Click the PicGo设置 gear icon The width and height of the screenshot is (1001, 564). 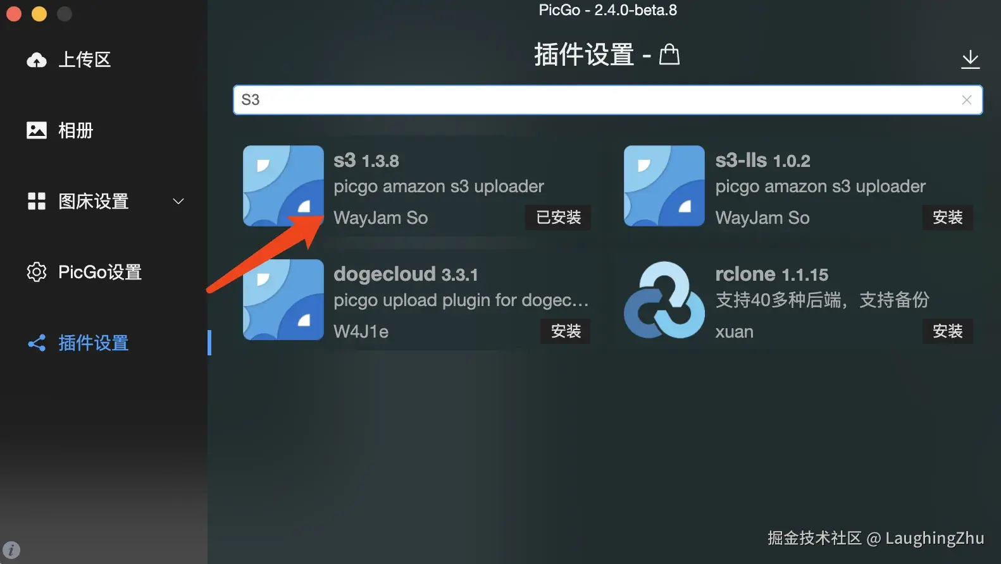pos(36,272)
